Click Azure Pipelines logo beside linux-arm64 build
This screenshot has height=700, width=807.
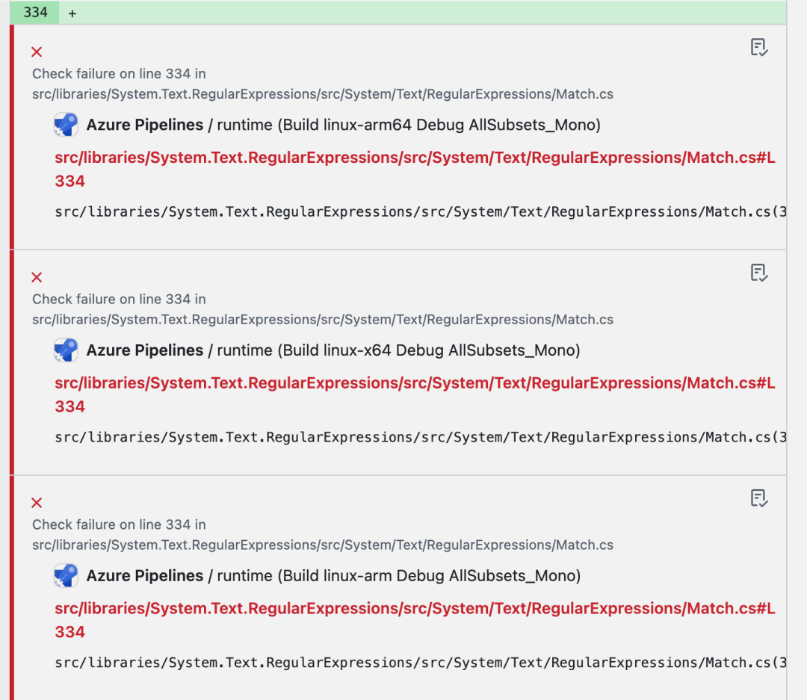point(66,125)
